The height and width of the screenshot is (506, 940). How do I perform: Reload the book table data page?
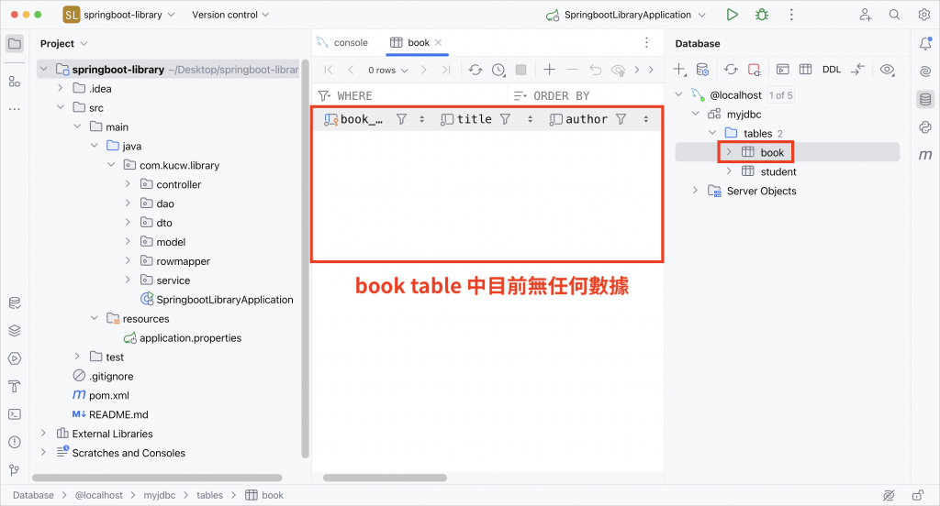(476, 70)
